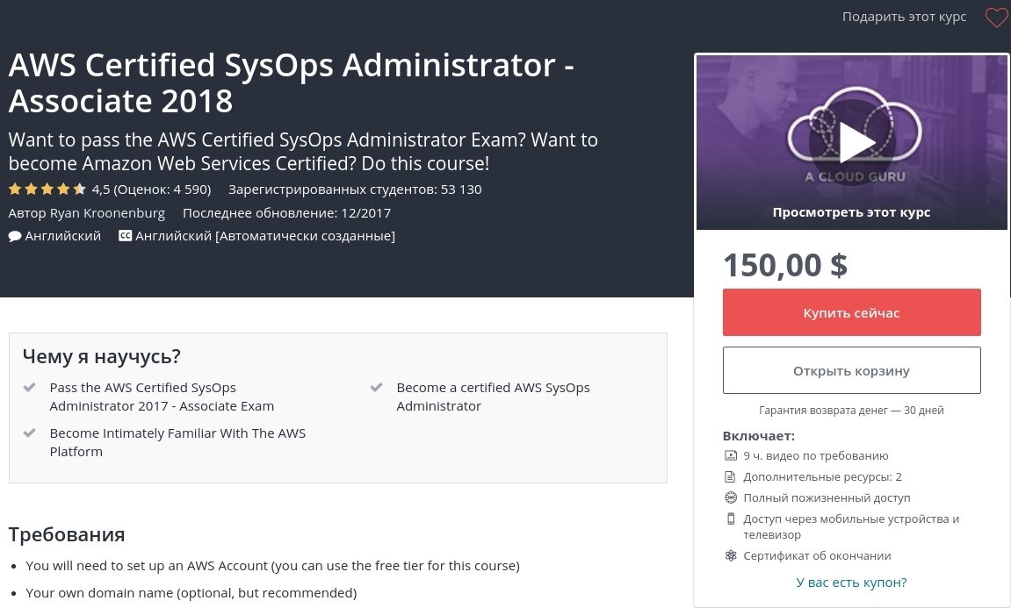
Task: Click checkmark beside 'Become Intimately Familiar'
Action: (29, 433)
